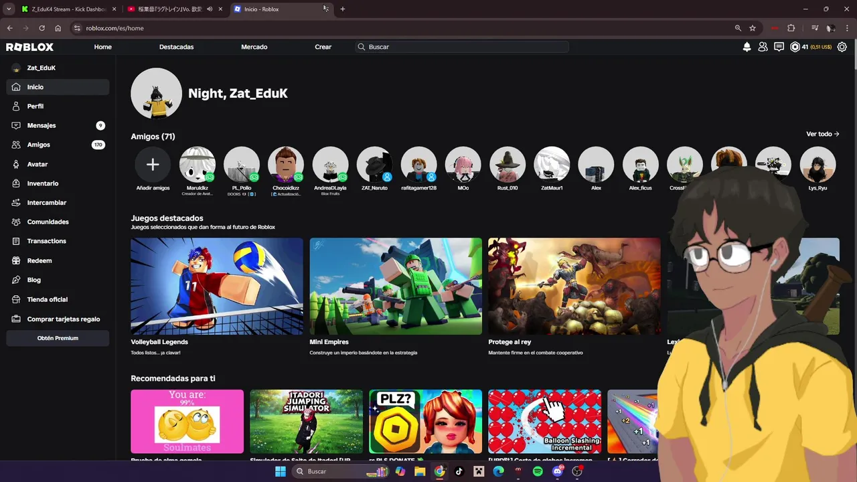Click the browser address bar URL
Screen dimensions: 857x482
[114, 28]
